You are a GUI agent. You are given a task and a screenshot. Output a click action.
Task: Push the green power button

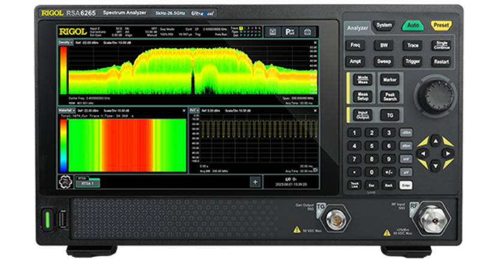(48, 219)
